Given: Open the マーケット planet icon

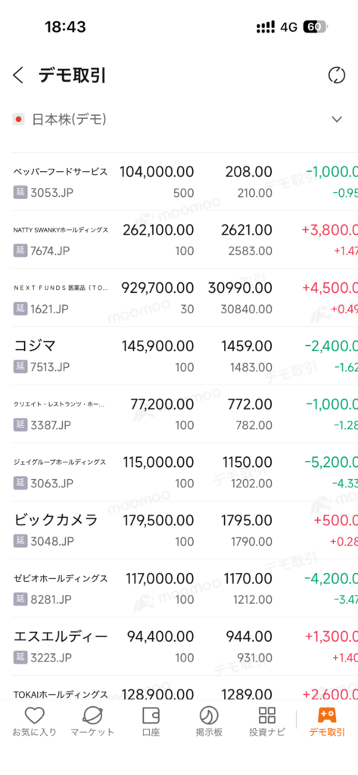Looking at the screenshot, I should (x=92, y=714).
